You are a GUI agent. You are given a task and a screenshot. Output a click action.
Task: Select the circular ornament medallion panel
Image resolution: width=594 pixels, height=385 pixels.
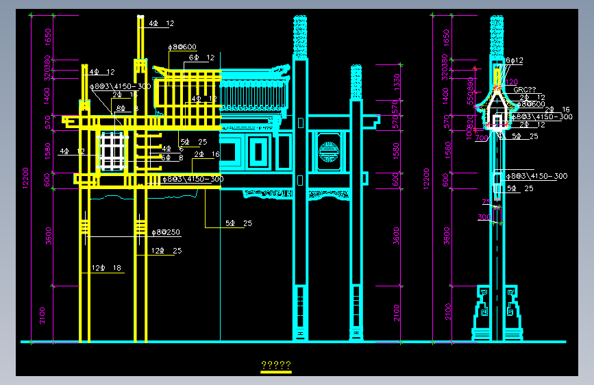(328, 152)
